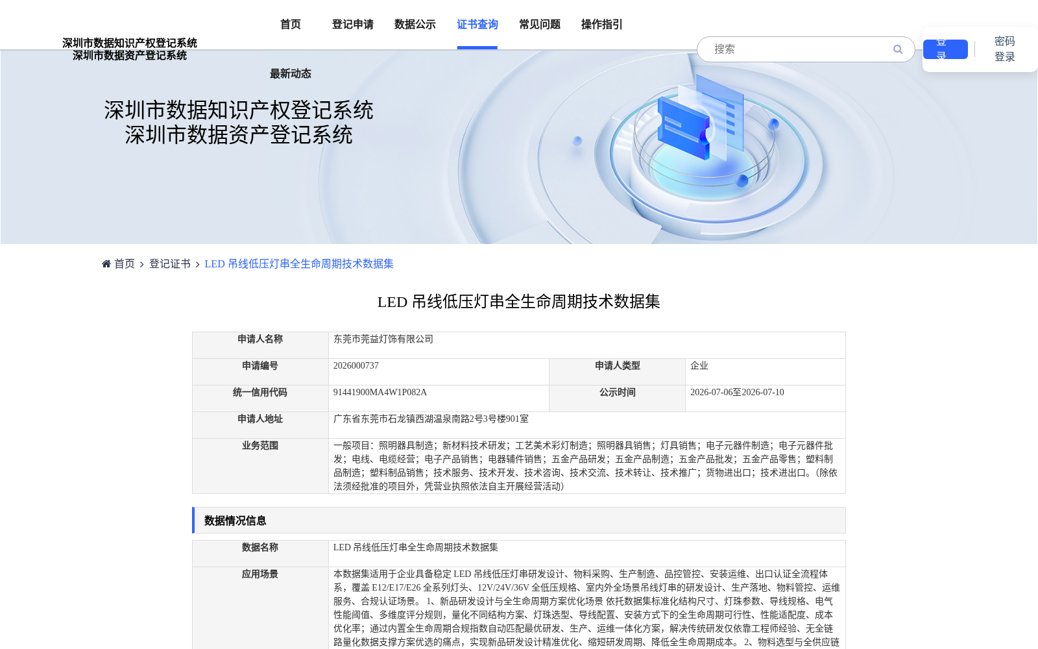The width and height of the screenshot is (1038, 649).
Task: Go to 登记证书 breadcrumb link
Action: 170,263
